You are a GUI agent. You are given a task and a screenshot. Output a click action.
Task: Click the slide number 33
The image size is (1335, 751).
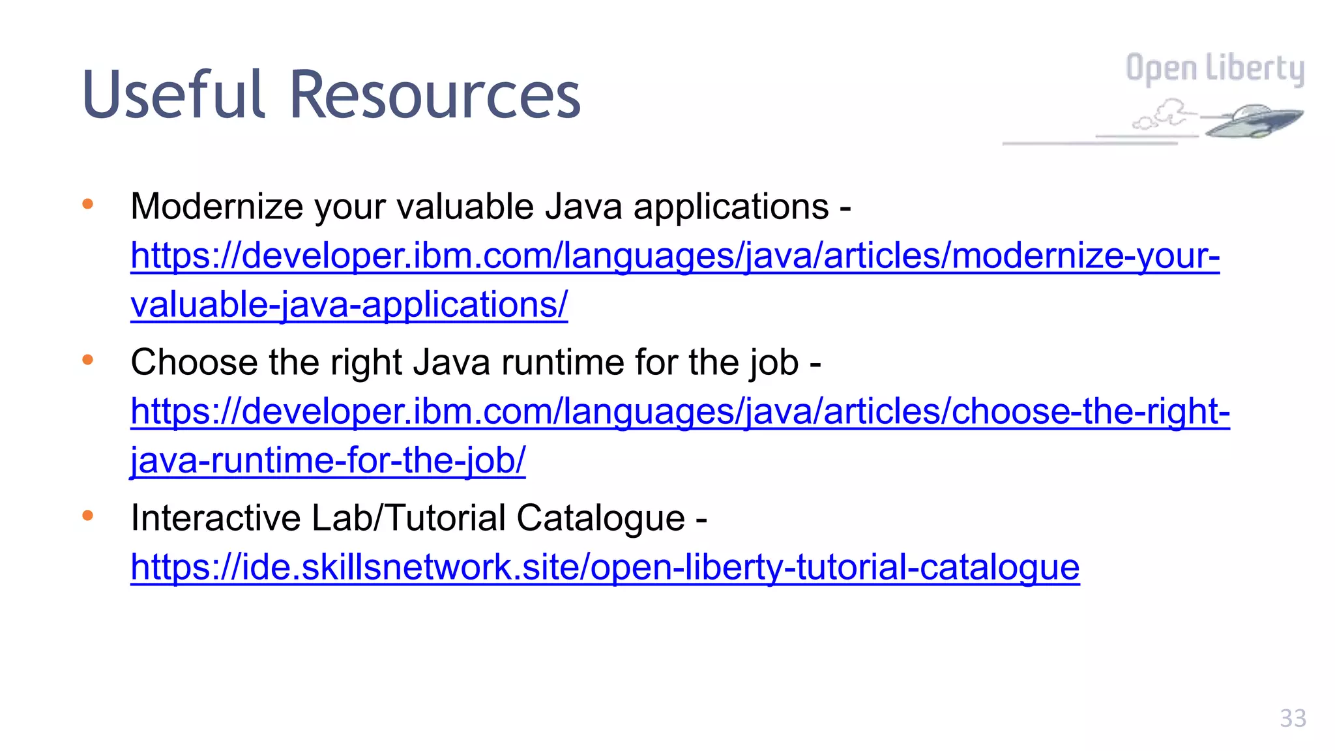(x=1293, y=718)
